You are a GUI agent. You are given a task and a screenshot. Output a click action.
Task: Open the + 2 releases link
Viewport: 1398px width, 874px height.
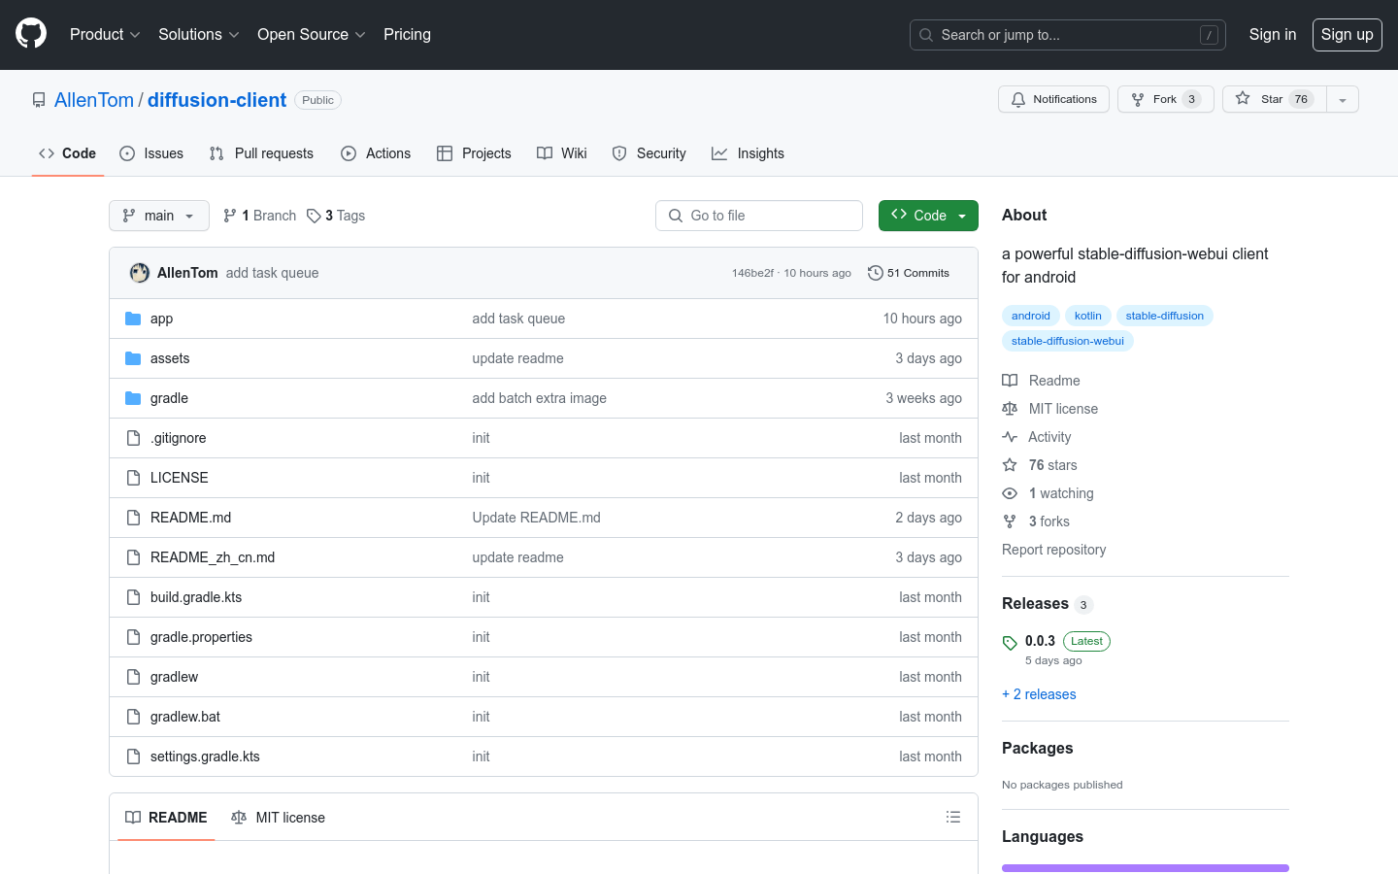pyautogui.click(x=1039, y=694)
